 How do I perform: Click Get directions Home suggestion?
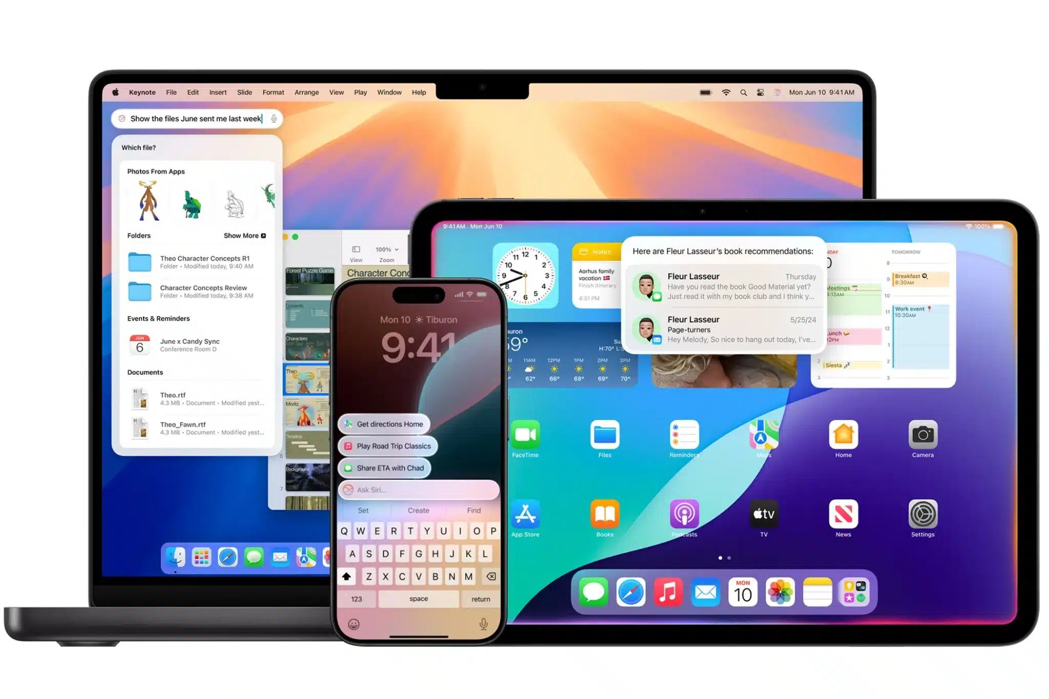(389, 425)
